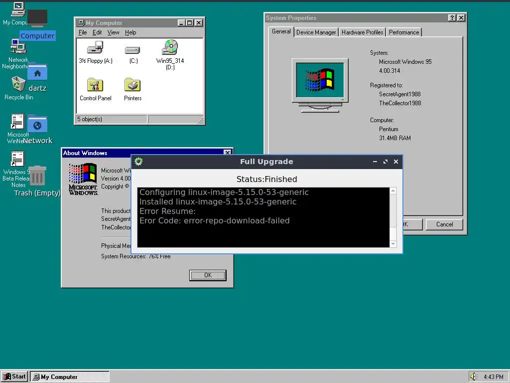Click 'SecretAgent1988' in System Properties
The height and width of the screenshot is (383, 510).
[x=400, y=94]
